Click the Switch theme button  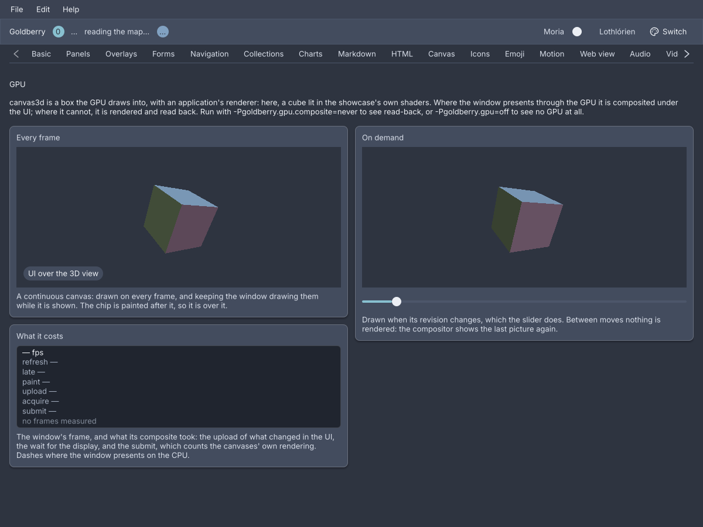(668, 32)
